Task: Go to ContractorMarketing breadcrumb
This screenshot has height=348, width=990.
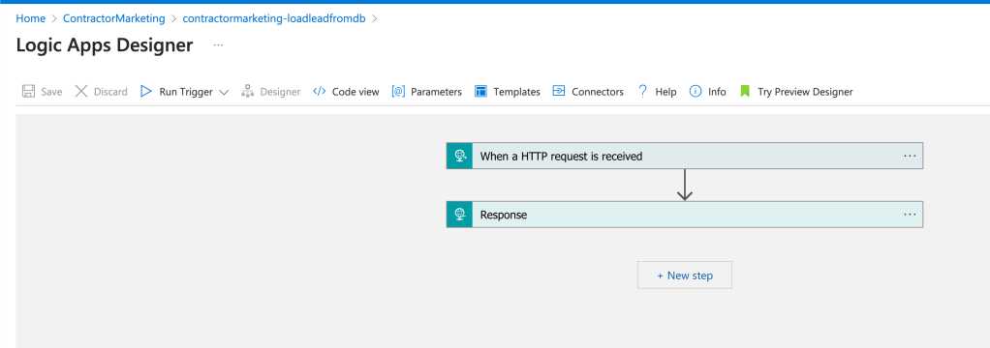Action: tap(113, 18)
